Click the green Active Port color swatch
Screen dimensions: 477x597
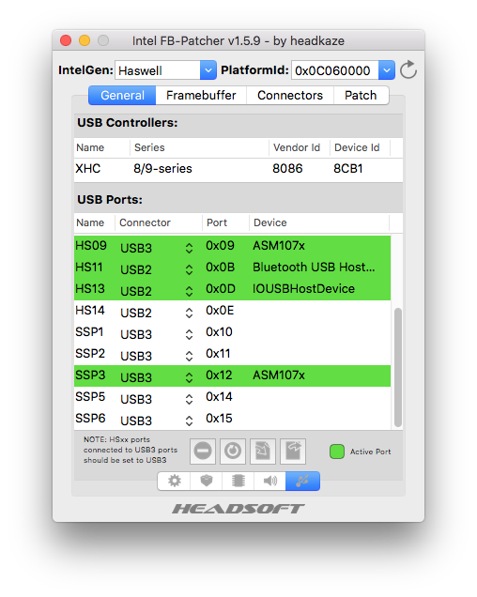[337, 452]
